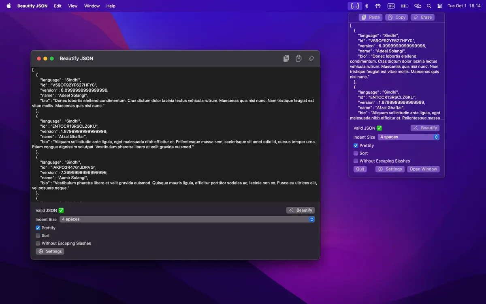The width and height of the screenshot is (486, 304).
Task: Click the paste icon in the main window toolbar
Action: pyautogui.click(x=286, y=58)
